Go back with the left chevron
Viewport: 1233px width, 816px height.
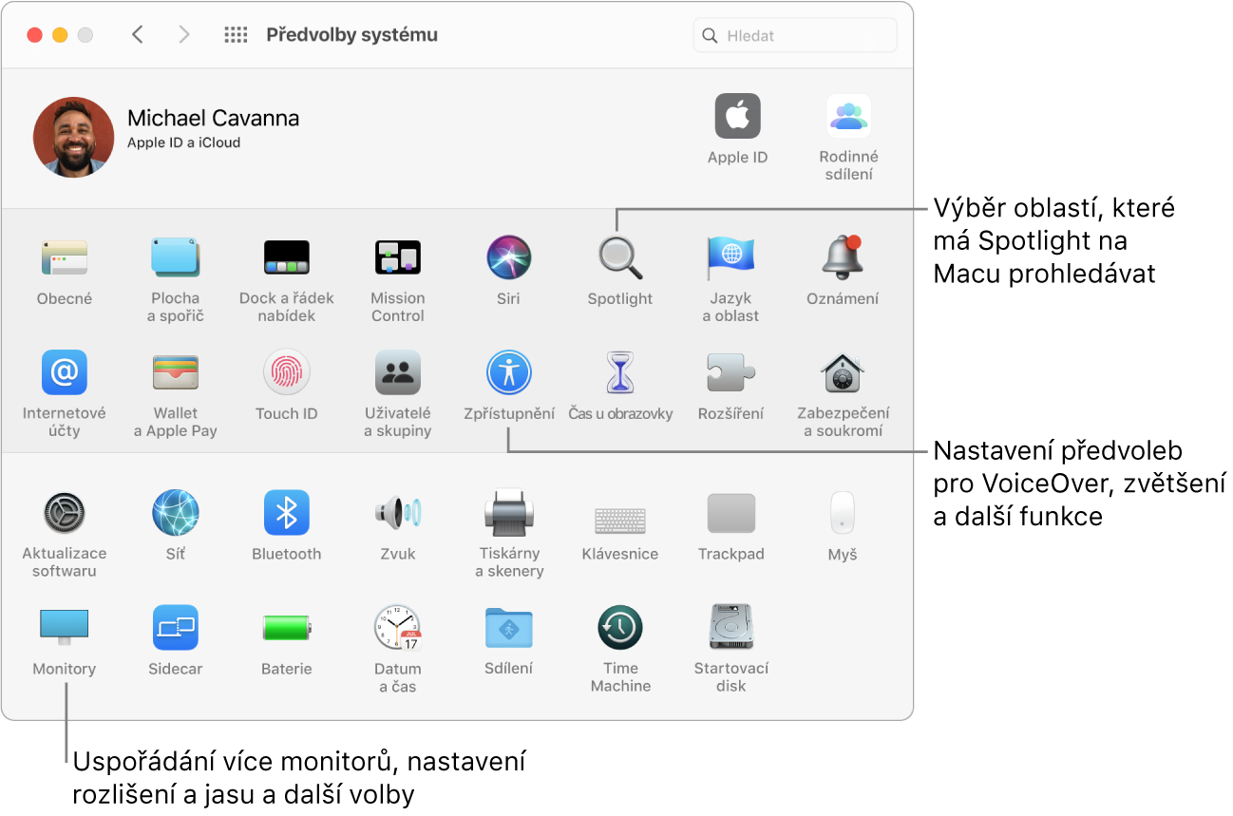[138, 35]
